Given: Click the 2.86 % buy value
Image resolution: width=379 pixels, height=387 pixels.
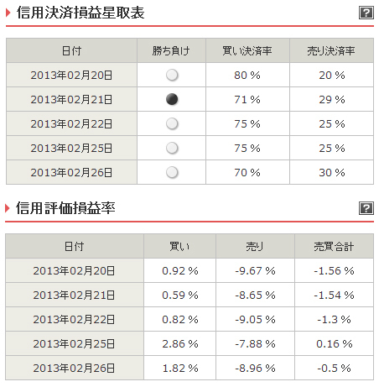Looking at the screenshot, I should point(180,344).
